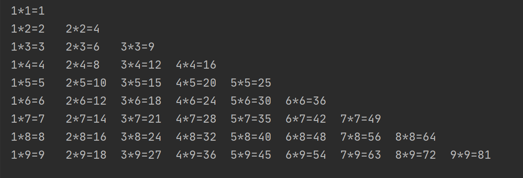Click the 8*9=72 text
This screenshot has width=523, height=178.
tap(416, 155)
